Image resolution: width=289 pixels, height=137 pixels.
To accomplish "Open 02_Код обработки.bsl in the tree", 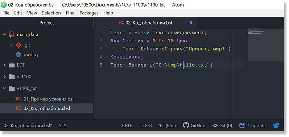I will (x=47, y=108).
